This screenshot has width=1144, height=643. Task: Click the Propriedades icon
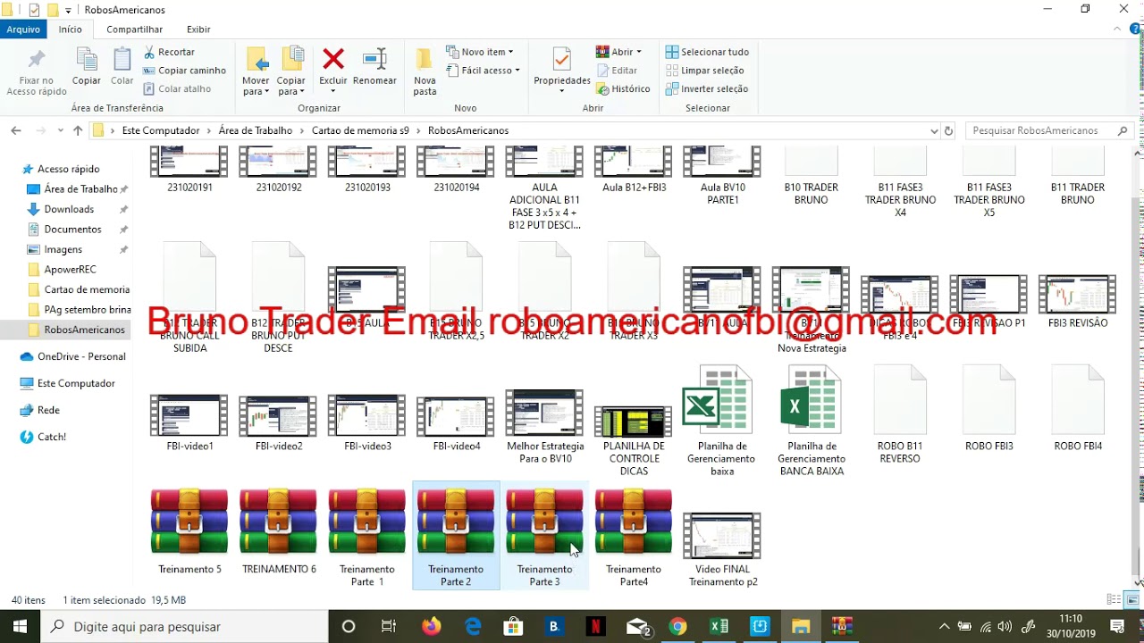(x=561, y=60)
